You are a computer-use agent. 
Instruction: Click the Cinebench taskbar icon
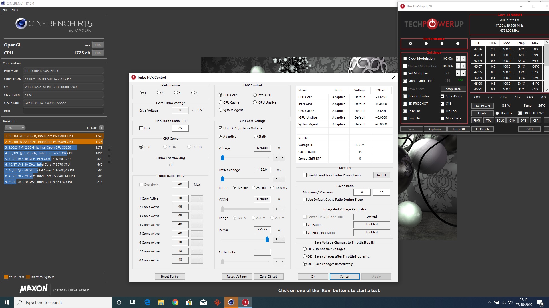[231, 302]
